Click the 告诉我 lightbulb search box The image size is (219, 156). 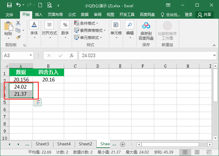[171, 15]
